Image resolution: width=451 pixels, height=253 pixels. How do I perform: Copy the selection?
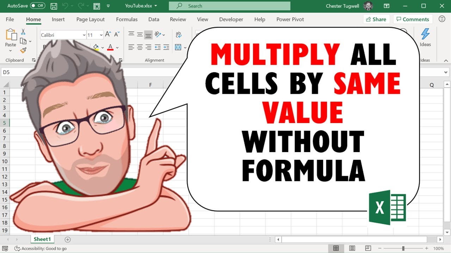click(x=23, y=41)
